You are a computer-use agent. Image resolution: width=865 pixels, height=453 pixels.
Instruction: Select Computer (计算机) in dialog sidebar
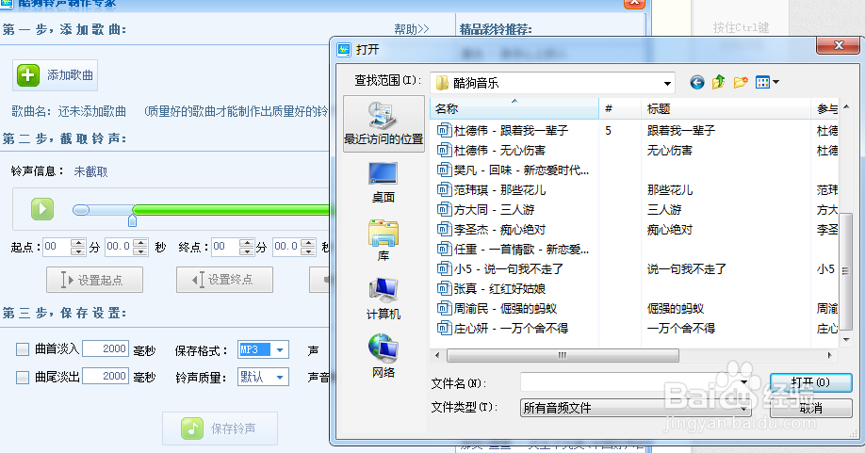coord(384,299)
